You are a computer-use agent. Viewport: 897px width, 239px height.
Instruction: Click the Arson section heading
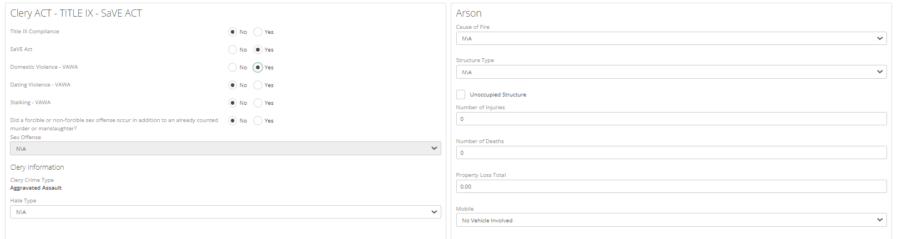(x=468, y=13)
